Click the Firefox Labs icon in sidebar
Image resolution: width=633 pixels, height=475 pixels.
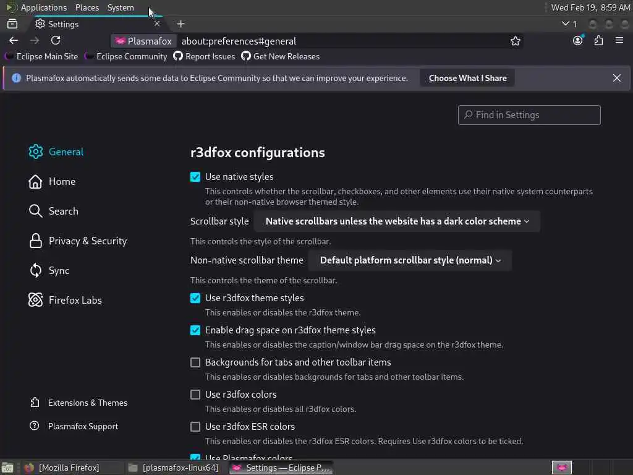pos(35,300)
